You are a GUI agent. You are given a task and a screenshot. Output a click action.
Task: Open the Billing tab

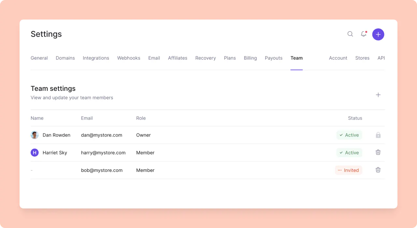tap(250, 58)
